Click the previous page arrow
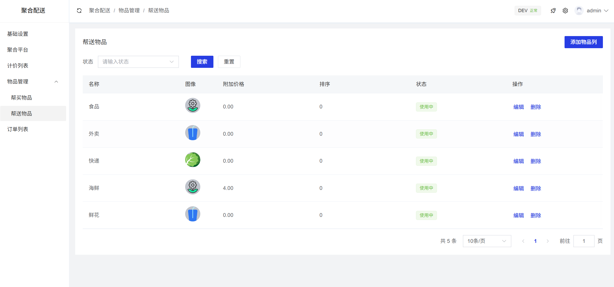 (523, 241)
